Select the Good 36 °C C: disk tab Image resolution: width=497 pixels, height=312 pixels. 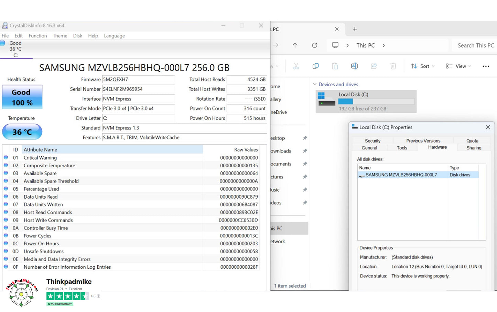pos(16,49)
